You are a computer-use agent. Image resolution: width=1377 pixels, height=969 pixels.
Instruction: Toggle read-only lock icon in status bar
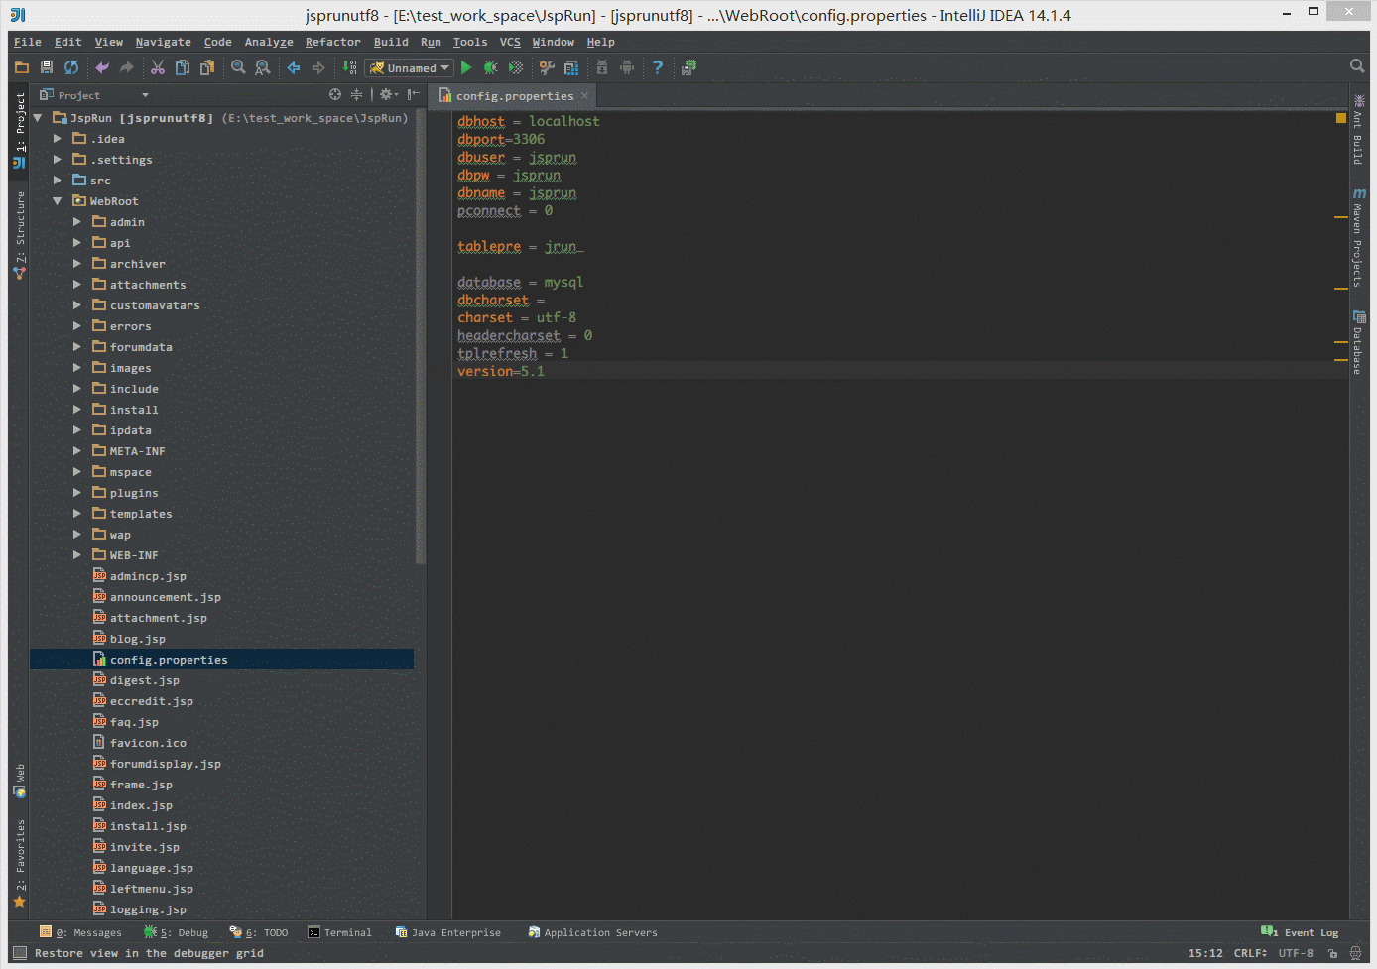point(1332,953)
